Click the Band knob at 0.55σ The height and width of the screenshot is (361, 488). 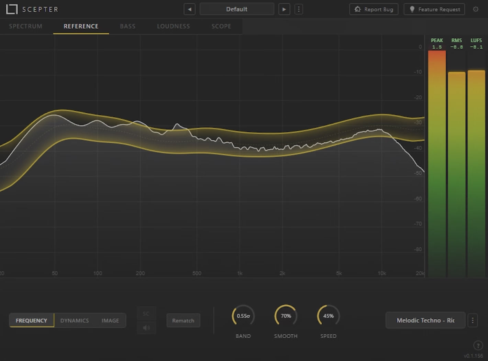pyautogui.click(x=243, y=316)
